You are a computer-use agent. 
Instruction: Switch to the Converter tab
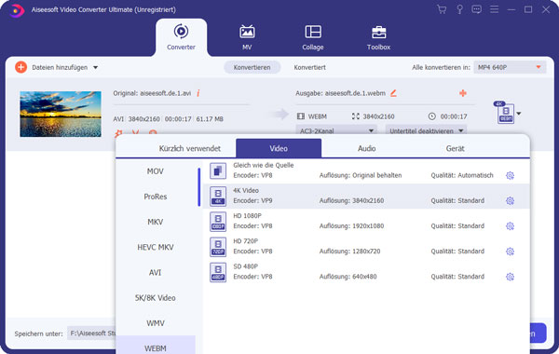tap(181, 37)
